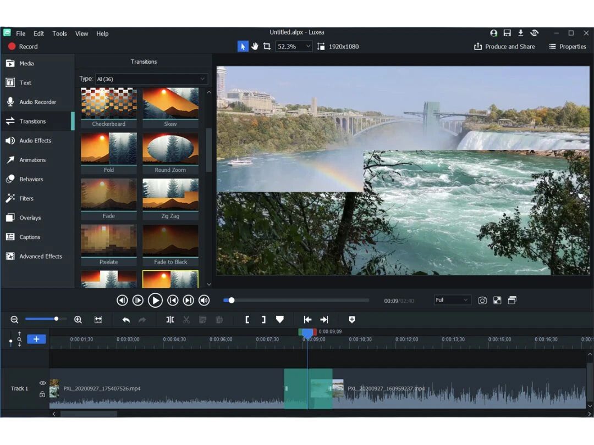Open the Tools menu
Screen dimensions: 594x445
point(59,34)
